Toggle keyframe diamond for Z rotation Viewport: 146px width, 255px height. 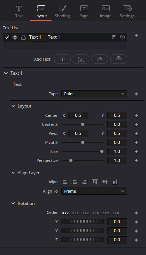pyautogui.click(x=136, y=240)
